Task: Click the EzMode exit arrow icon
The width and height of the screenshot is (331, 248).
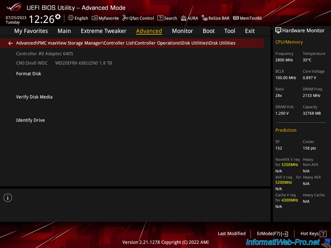Action: point(285,234)
